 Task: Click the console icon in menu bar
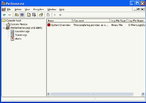click(x=4, y=9)
